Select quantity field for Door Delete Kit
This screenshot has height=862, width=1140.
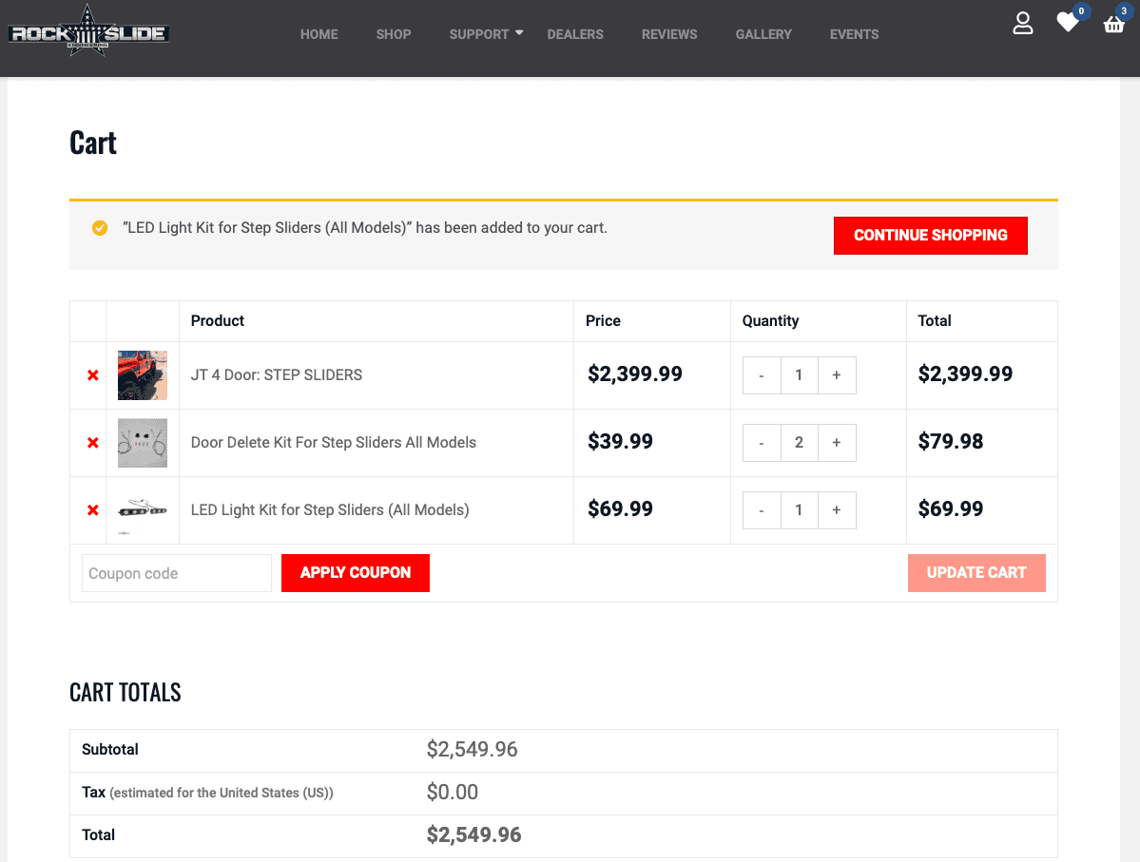pyautogui.click(x=799, y=443)
